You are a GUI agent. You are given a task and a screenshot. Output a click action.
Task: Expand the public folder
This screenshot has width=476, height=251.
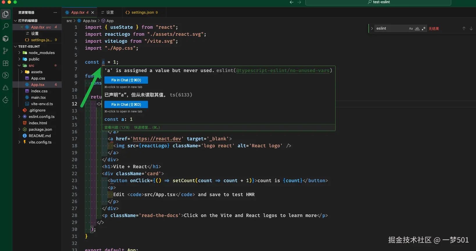[x=19, y=59]
